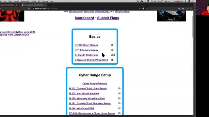This screenshot has width=209, height=117.
Task: Open H 240: WireGuard VPN link
Action: point(82,108)
